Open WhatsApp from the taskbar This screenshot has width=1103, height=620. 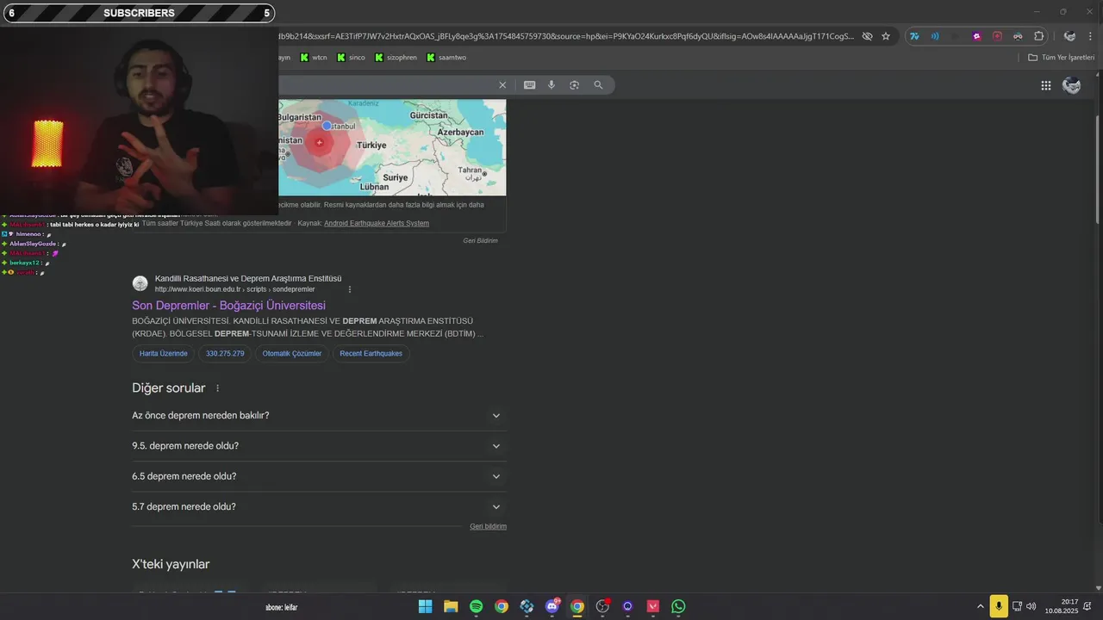(678, 607)
